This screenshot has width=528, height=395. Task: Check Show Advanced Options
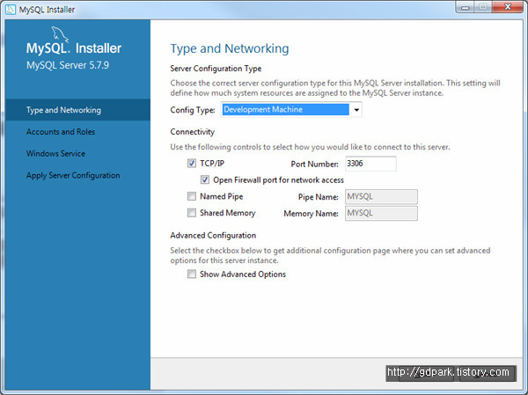192,274
